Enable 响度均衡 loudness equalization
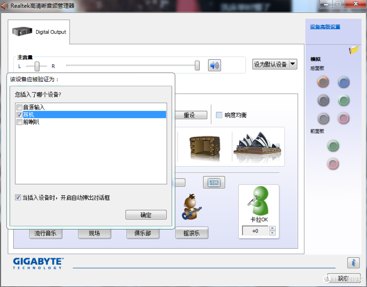Viewport: 367px width, 287px height. point(219,115)
